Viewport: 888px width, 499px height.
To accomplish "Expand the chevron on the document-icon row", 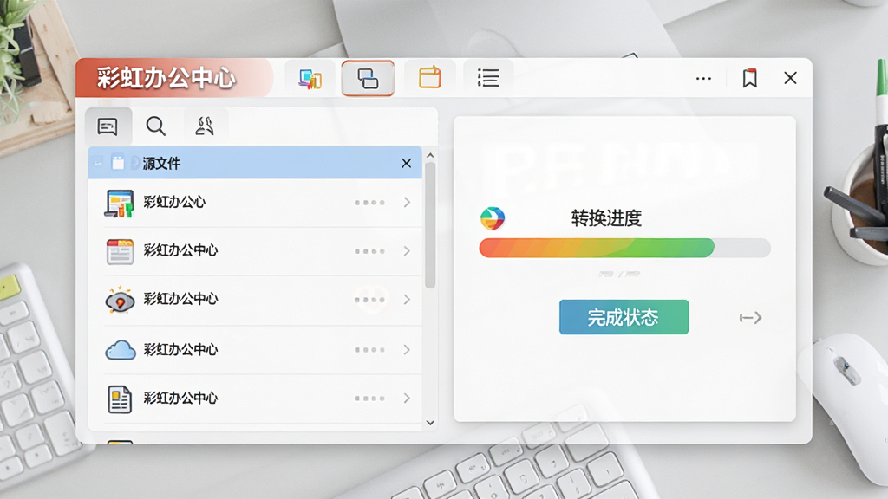I will (x=407, y=399).
